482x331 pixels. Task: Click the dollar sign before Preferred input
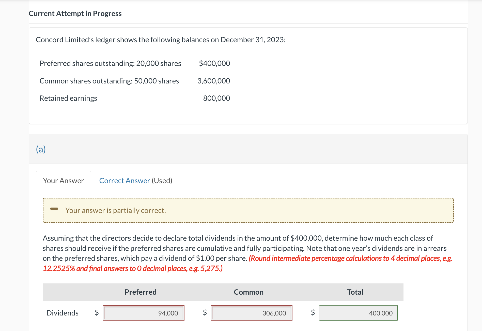pyautogui.click(x=97, y=313)
